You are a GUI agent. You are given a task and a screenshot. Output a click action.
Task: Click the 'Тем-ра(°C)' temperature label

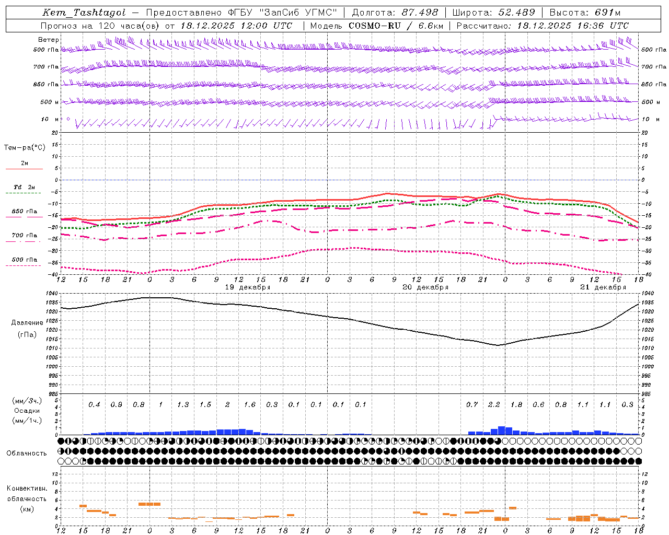click(25, 148)
